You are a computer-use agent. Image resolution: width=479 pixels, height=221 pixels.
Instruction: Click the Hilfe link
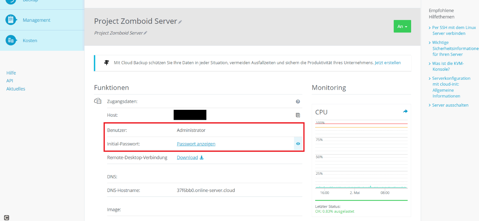click(11, 73)
